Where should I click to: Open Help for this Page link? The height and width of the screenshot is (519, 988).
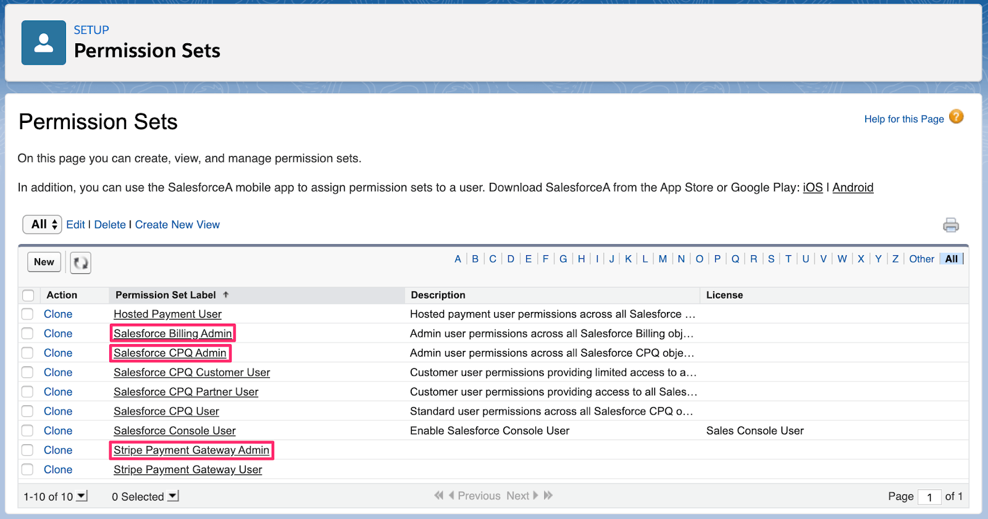904,119
